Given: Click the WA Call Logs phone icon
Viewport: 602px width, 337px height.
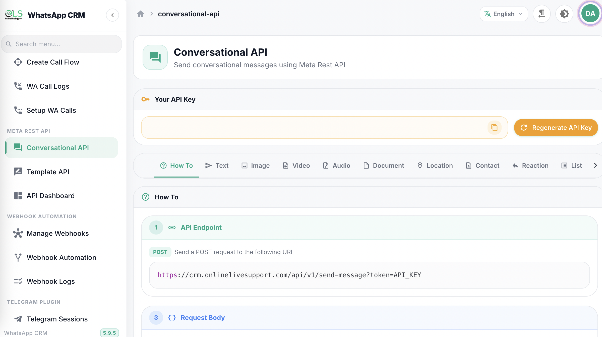Looking at the screenshot, I should click(x=18, y=86).
